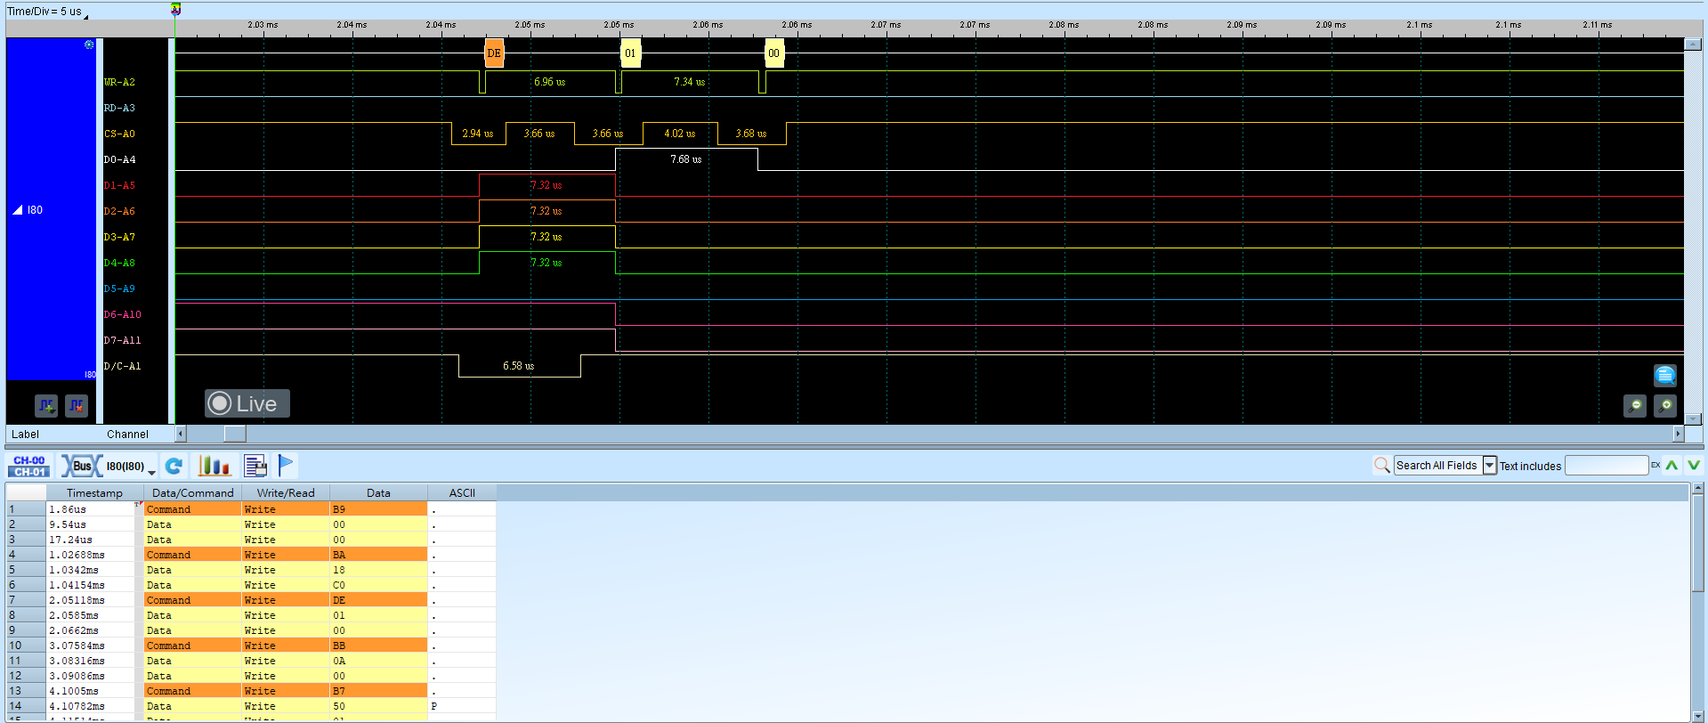Select the CS-A0 channel label
This screenshot has height=723, width=1708.
coord(119,134)
